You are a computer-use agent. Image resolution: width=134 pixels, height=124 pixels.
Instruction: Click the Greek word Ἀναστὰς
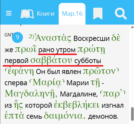click(53, 38)
